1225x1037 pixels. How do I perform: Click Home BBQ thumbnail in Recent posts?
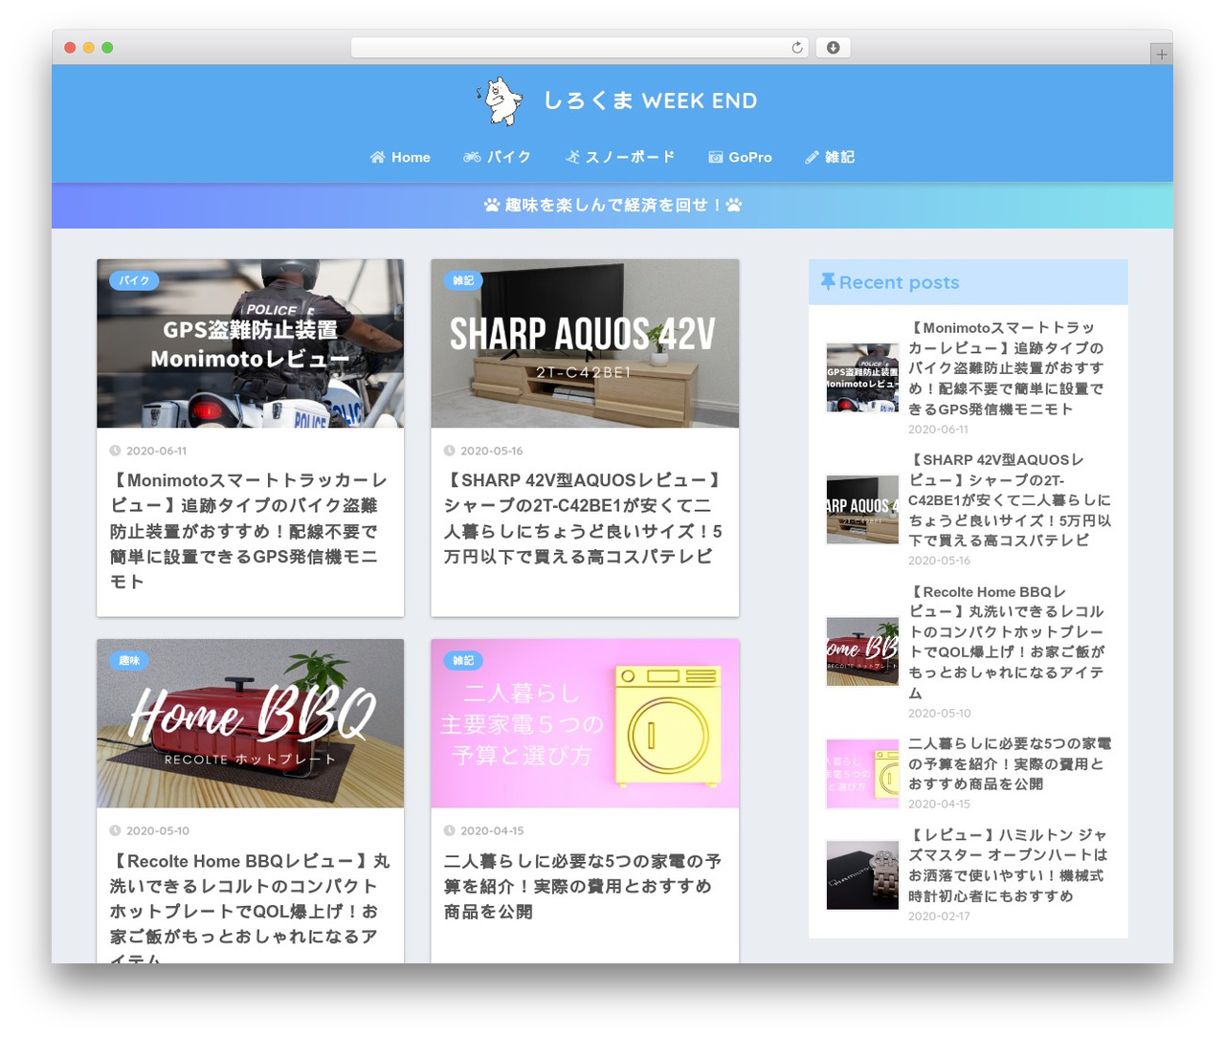(862, 651)
